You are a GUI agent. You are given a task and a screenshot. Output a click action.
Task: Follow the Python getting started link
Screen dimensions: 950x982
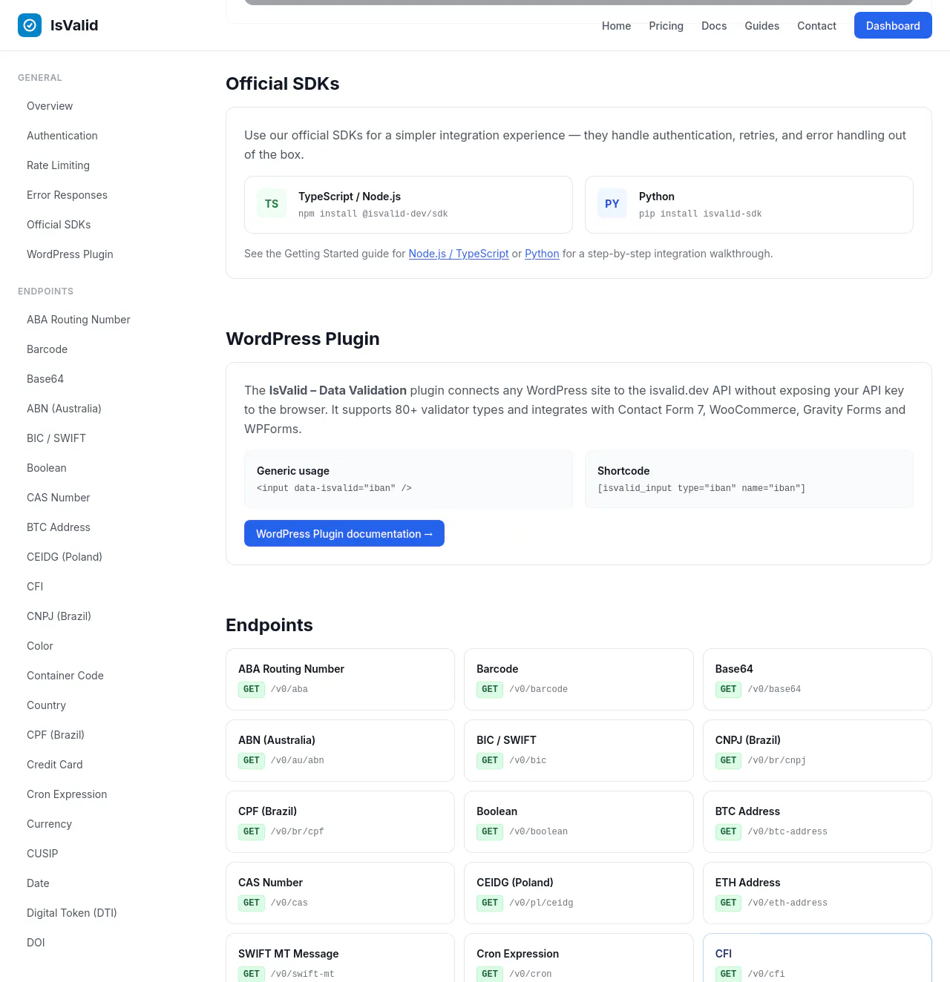pyautogui.click(x=542, y=254)
